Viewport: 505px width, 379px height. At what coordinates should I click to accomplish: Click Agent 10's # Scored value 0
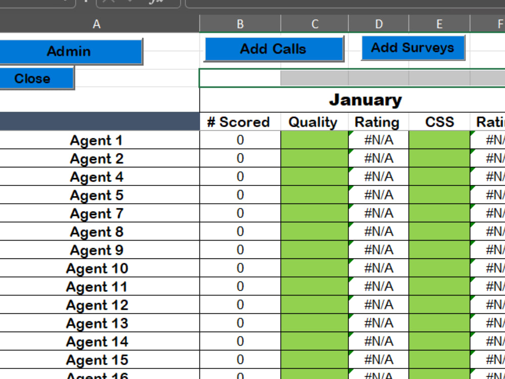point(240,268)
